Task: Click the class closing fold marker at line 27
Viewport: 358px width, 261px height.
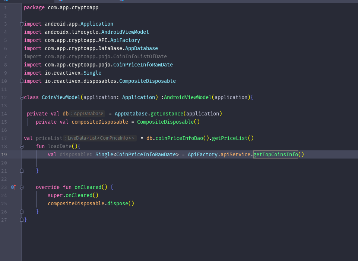Action: pyautogui.click(x=22, y=220)
